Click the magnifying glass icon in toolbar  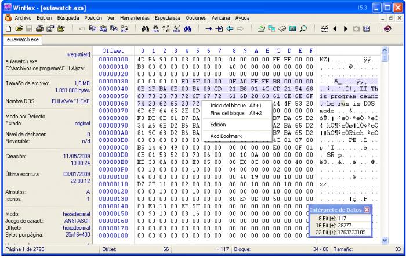303,27
